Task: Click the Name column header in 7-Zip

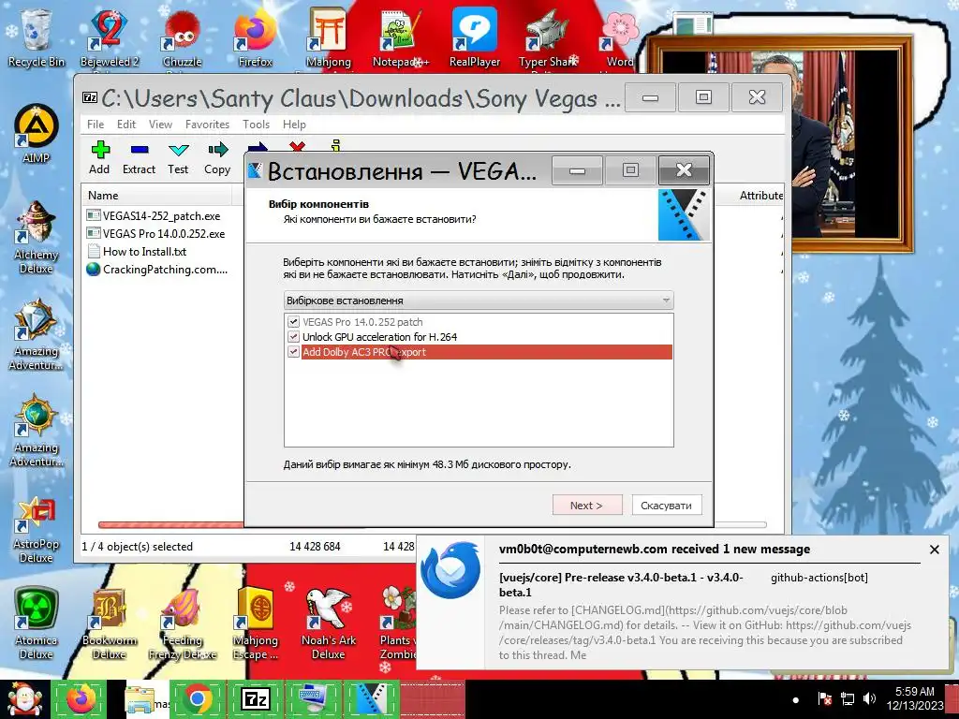Action: (x=156, y=196)
